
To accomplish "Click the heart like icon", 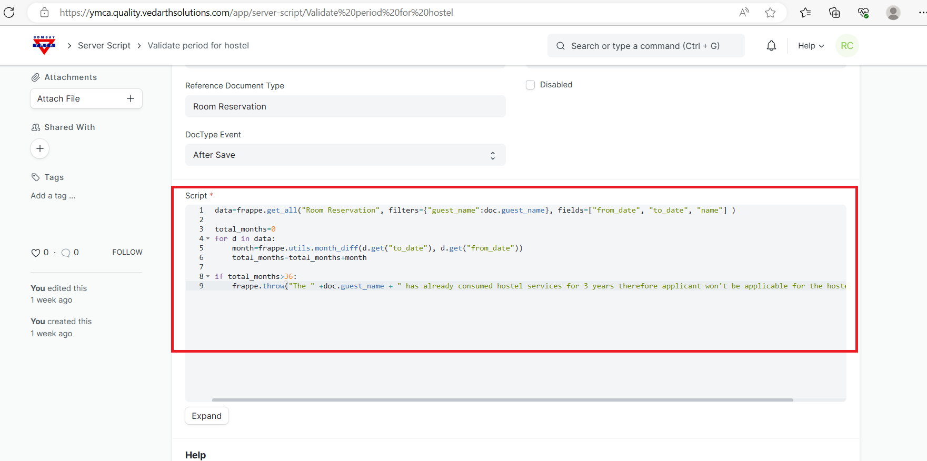I will click(x=36, y=253).
